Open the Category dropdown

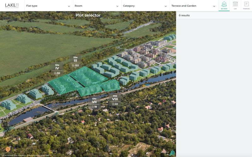tap(146, 6)
